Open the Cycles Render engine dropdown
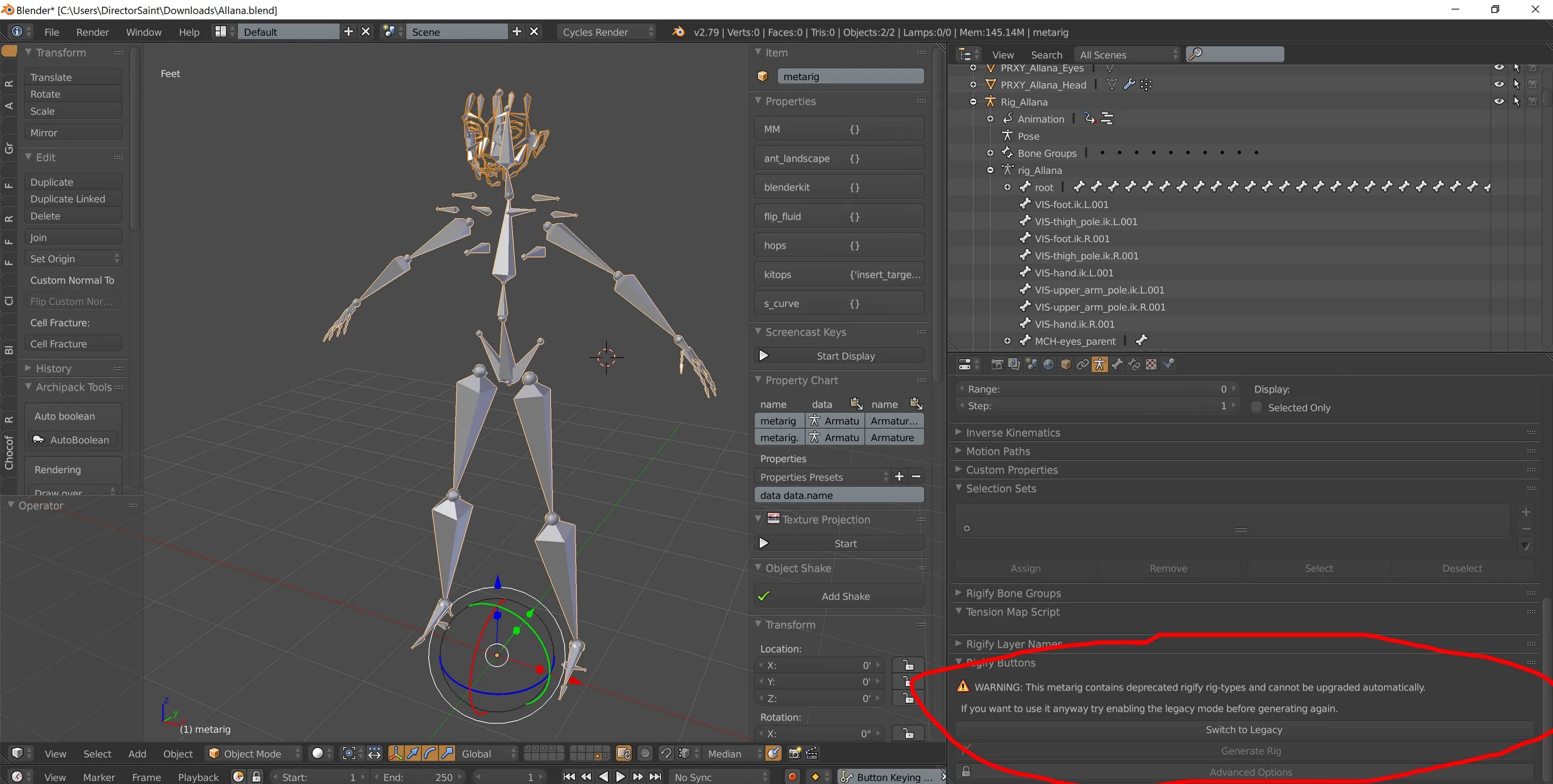This screenshot has width=1553, height=784. pos(606,32)
